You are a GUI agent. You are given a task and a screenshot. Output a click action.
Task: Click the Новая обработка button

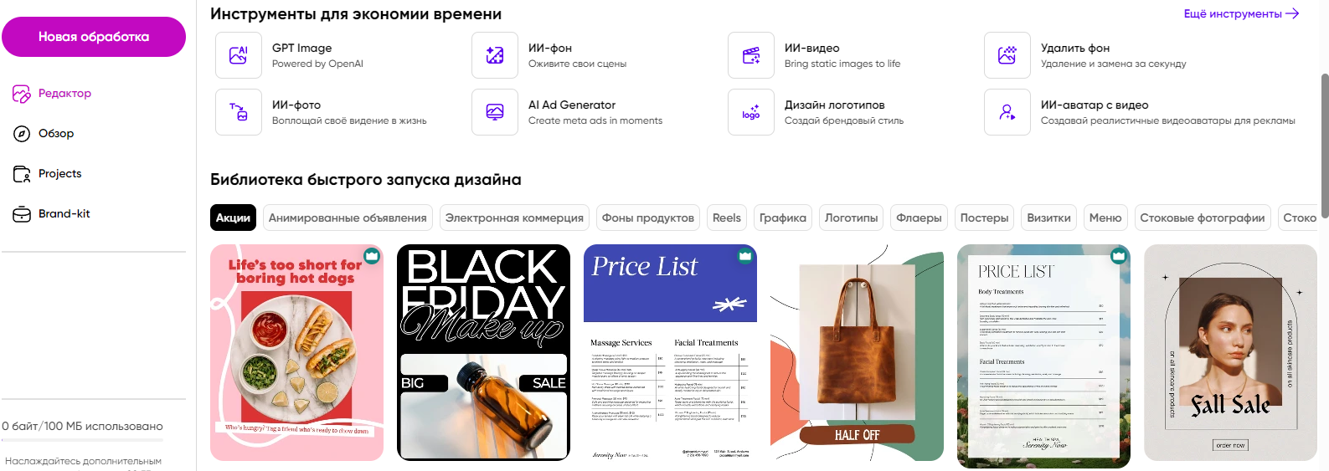(94, 37)
